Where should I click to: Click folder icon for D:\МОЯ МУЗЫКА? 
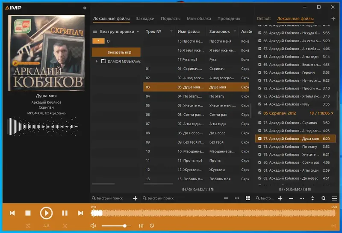[x=103, y=61]
